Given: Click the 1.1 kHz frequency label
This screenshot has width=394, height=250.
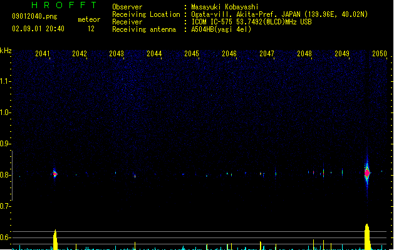Looking at the screenshot, I should pyautogui.click(x=5, y=81).
